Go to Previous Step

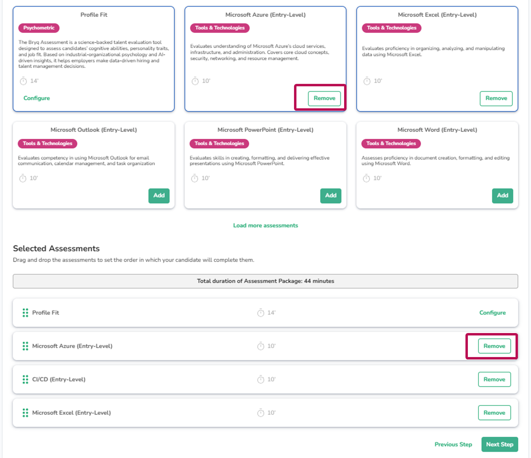click(453, 445)
